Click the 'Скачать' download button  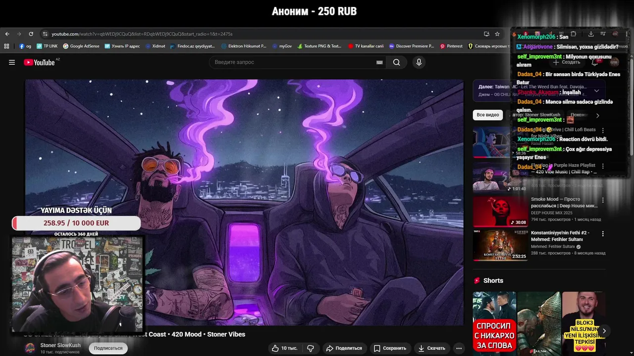point(431,348)
